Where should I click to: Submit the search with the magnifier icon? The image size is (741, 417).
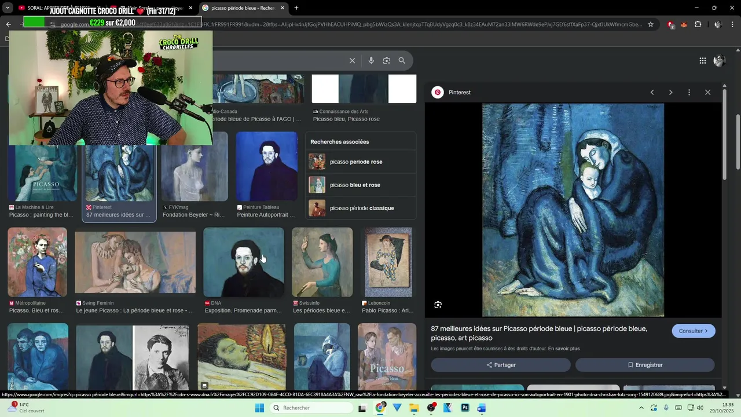point(402,60)
